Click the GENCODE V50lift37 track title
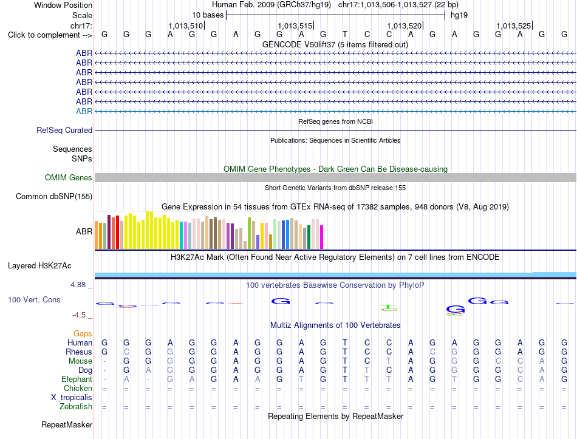 (335, 45)
